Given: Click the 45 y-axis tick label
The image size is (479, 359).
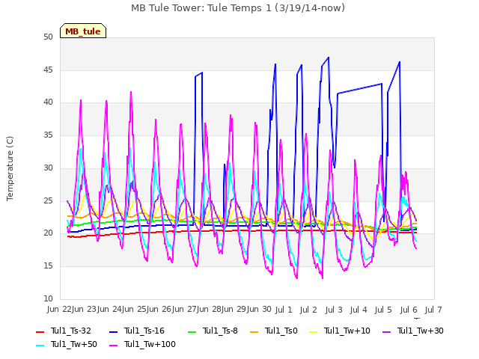Looking at the screenshot, I should pos(48,70).
